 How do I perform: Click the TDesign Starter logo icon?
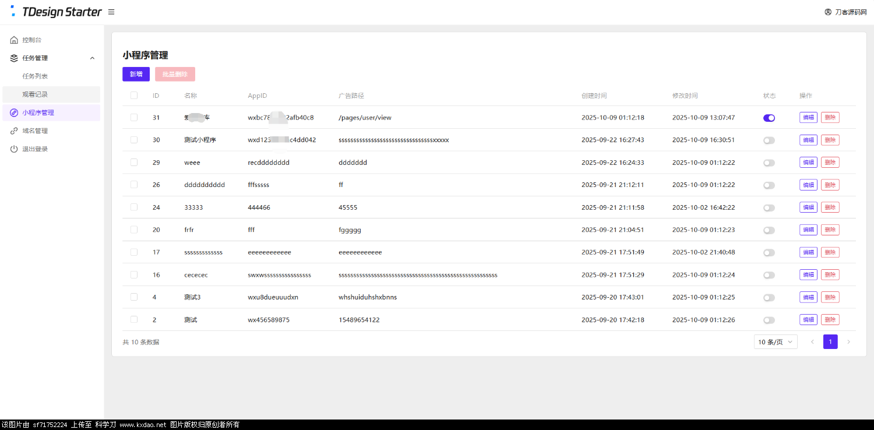(13, 12)
